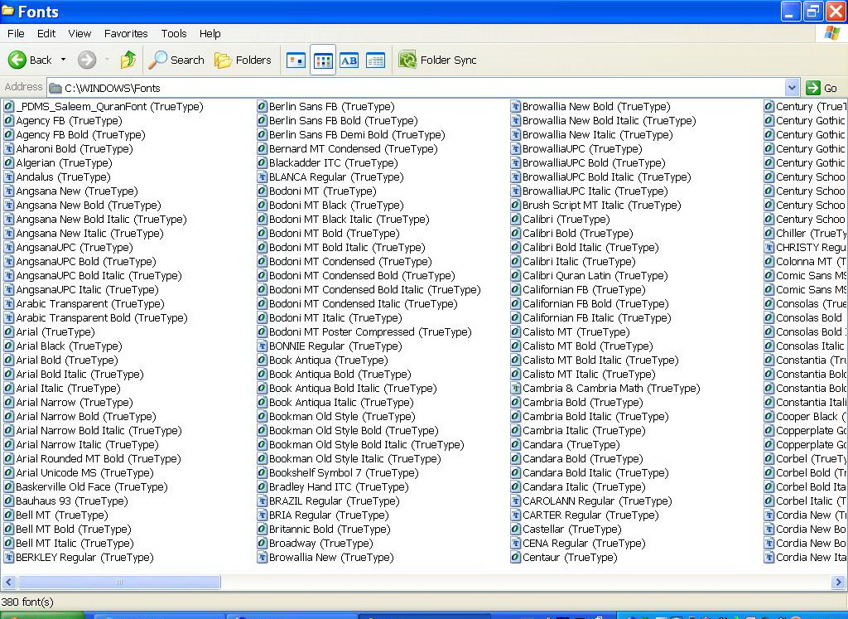Screen dimensions: 848x619
Task: Select Arial Unicode MS name
Action: pyautogui.click(x=85, y=472)
